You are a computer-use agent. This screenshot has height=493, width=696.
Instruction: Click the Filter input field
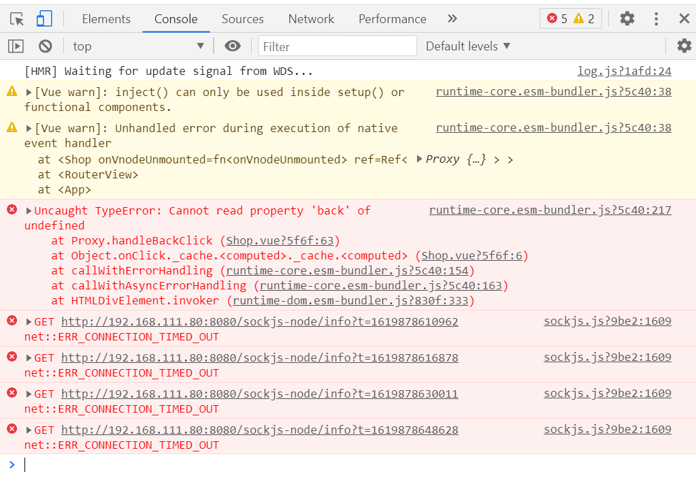click(337, 46)
